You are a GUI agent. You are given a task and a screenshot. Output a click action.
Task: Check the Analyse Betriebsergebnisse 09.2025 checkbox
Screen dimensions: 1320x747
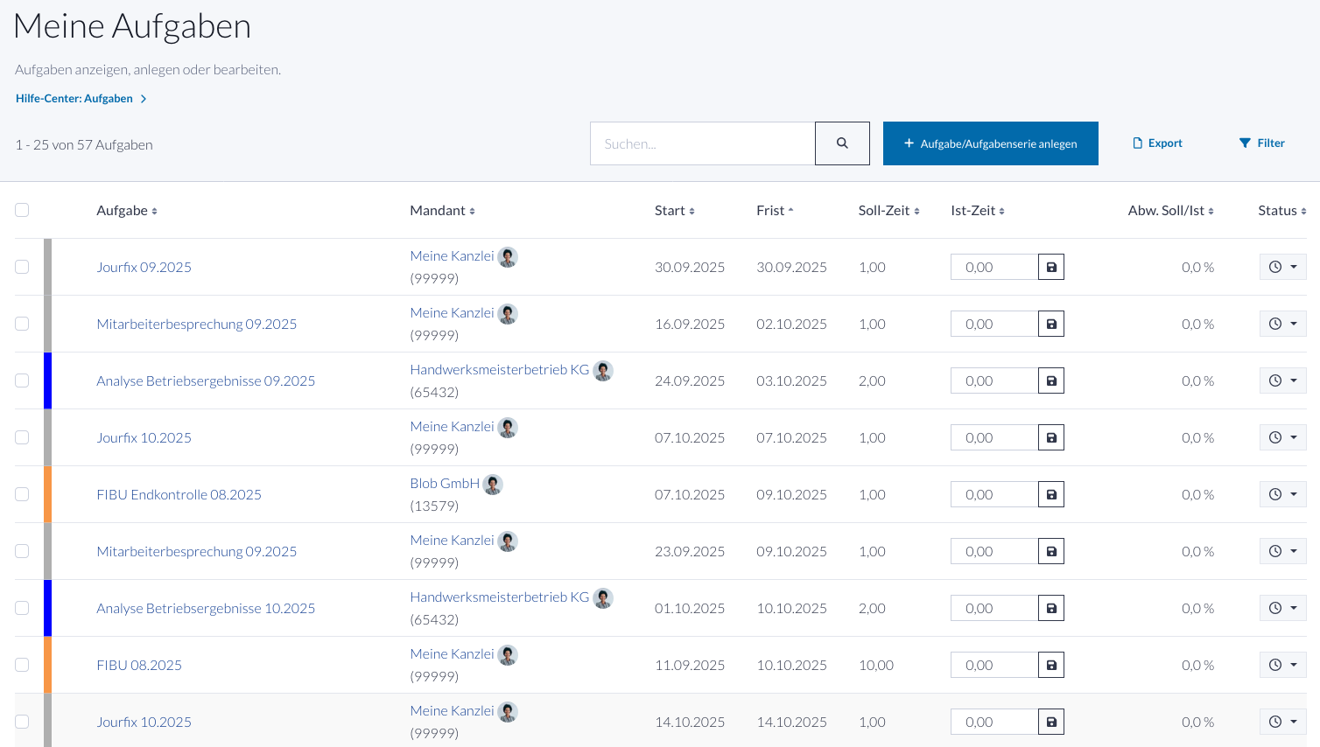pos(22,380)
